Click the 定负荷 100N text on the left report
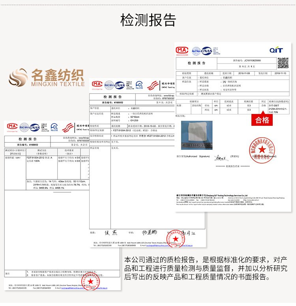 pyautogui.click(x=33, y=161)
